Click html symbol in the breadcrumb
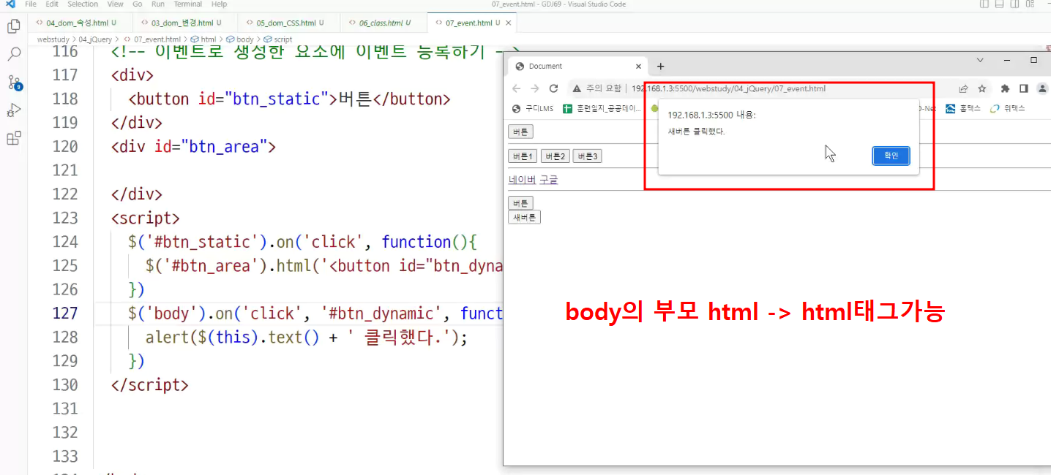 point(203,39)
